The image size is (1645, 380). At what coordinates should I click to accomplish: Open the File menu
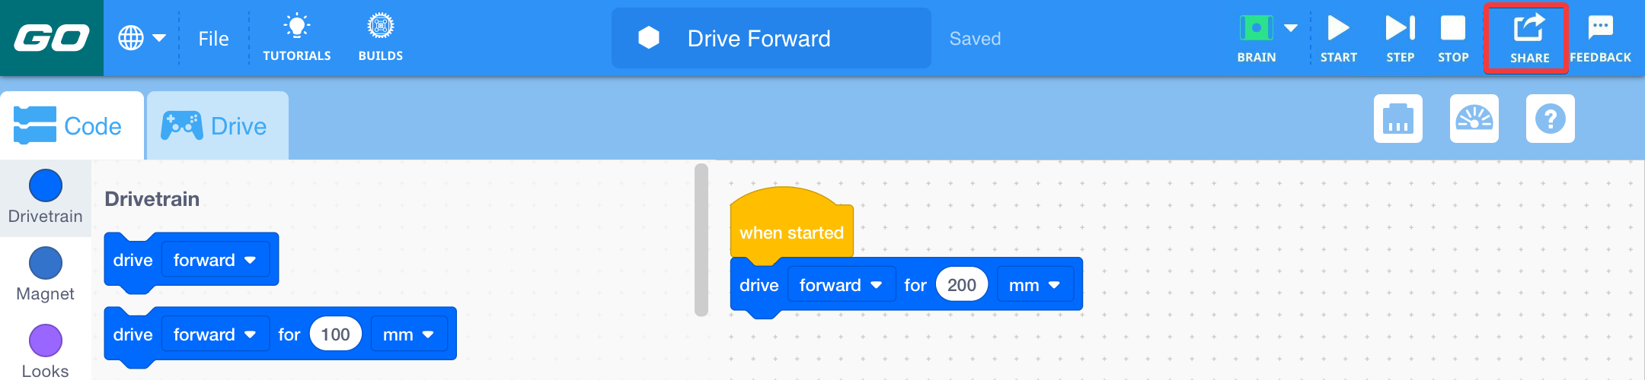point(213,39)
